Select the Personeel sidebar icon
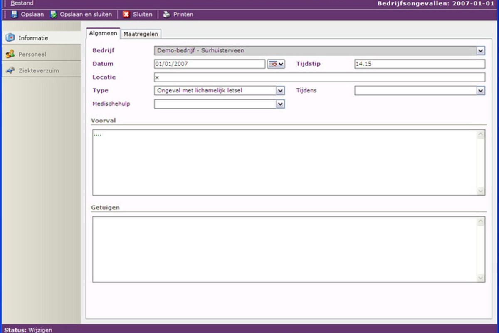Screen dimensions: 499x333 [10, 54]
